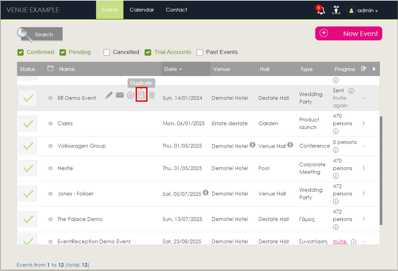Screen dimensions: 398x271
Task: Toggle status checkmark for ER Demo Event
Action: (x=28, y=98)
